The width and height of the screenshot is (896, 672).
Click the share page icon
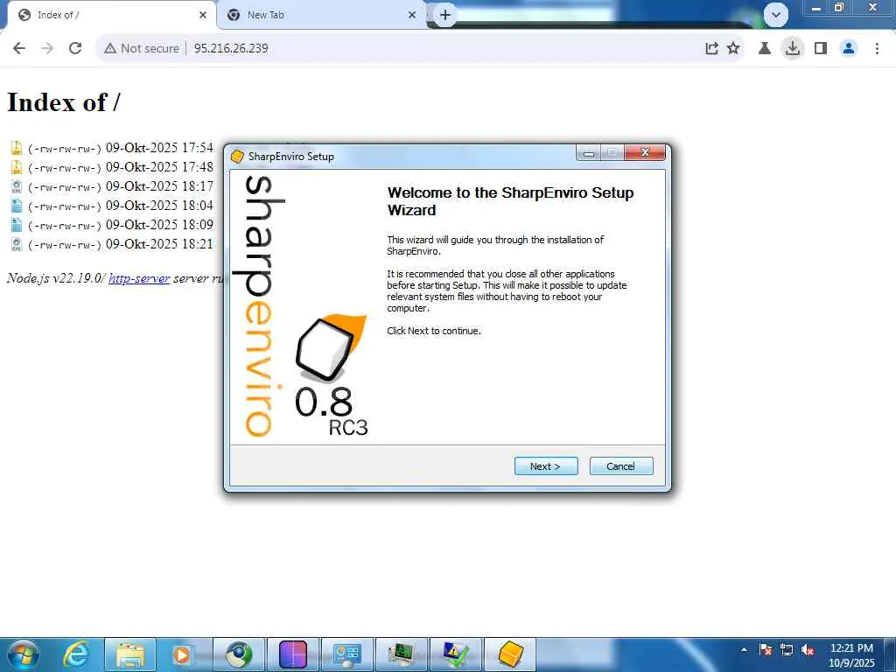click(711, 49)
